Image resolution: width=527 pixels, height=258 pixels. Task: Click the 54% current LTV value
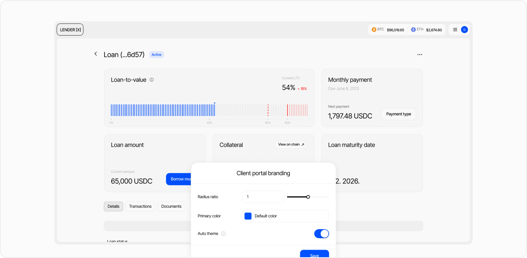289,88
